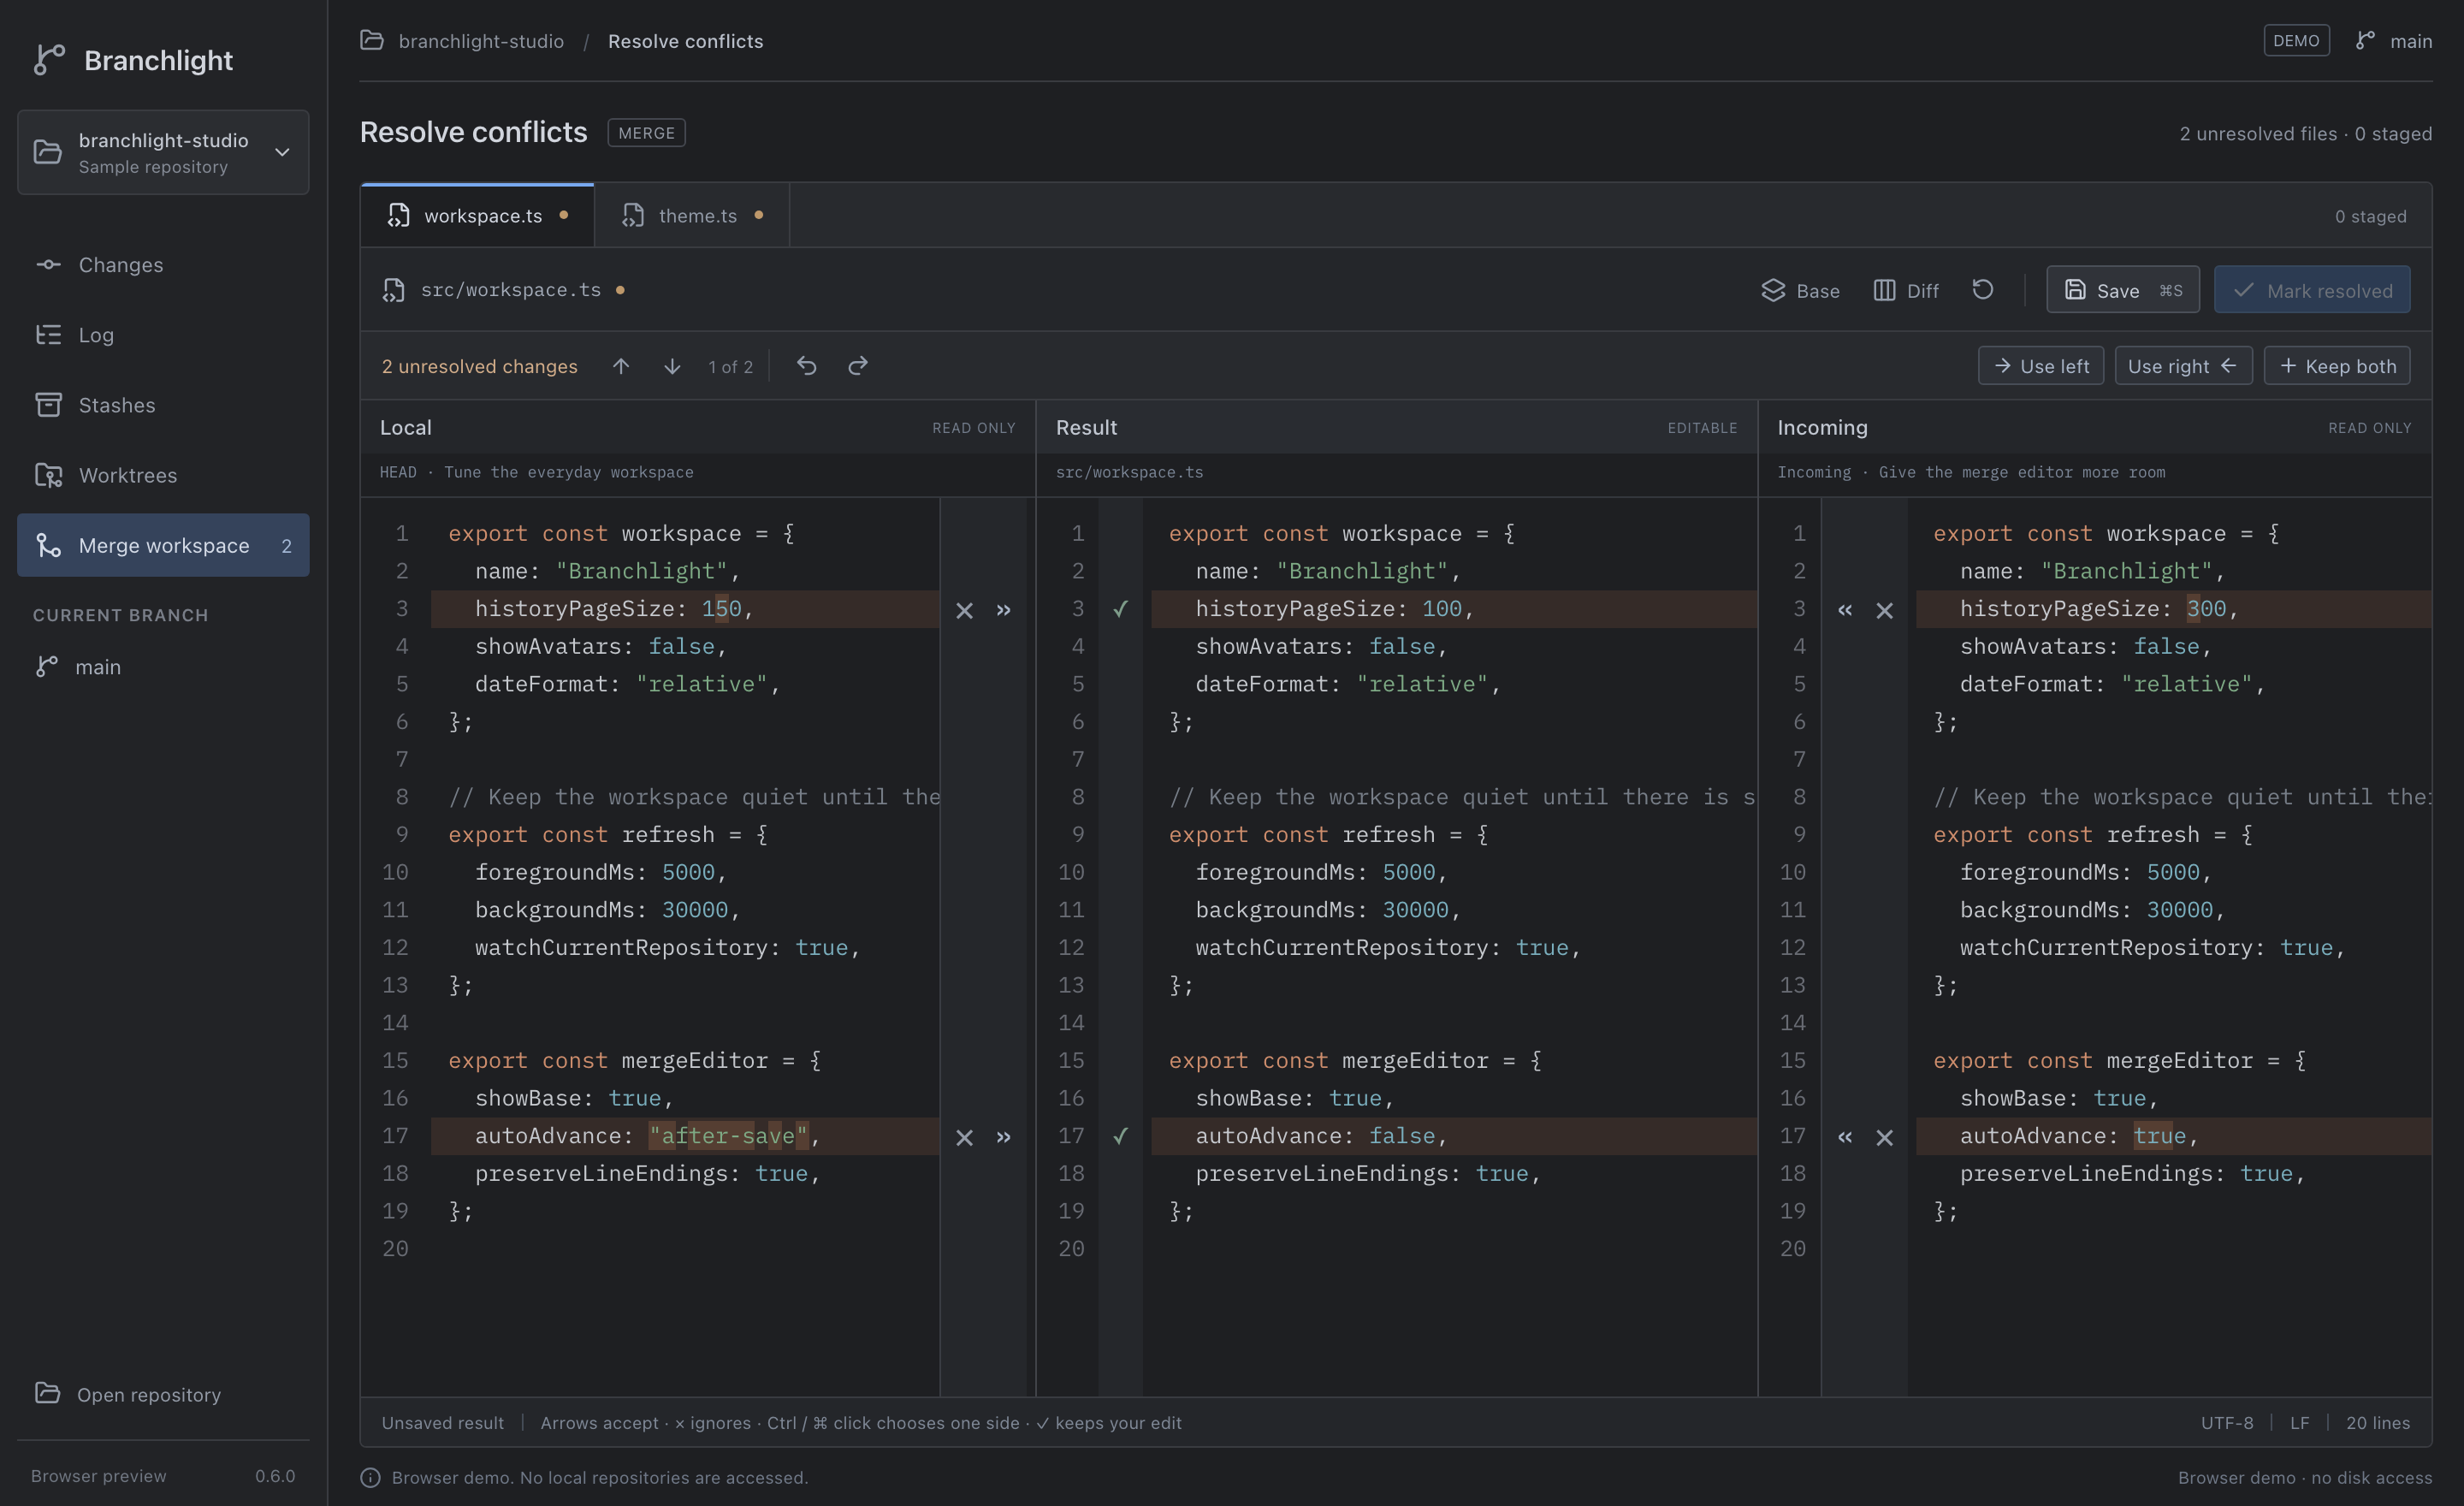
Task: Select Merge workspace in the sidebar
Action: [x=163, y=545]
